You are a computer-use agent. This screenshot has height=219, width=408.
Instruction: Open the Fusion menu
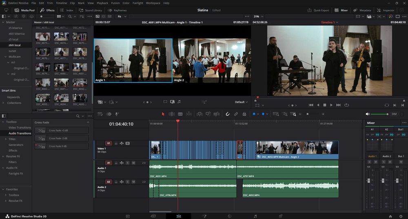click(115, 3)
